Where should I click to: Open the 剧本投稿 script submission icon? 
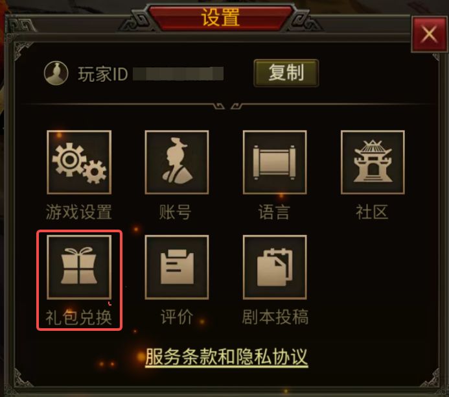tap(275, 267)
